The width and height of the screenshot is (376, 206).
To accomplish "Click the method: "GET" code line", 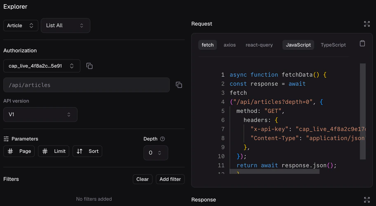I will coord(261,111).
